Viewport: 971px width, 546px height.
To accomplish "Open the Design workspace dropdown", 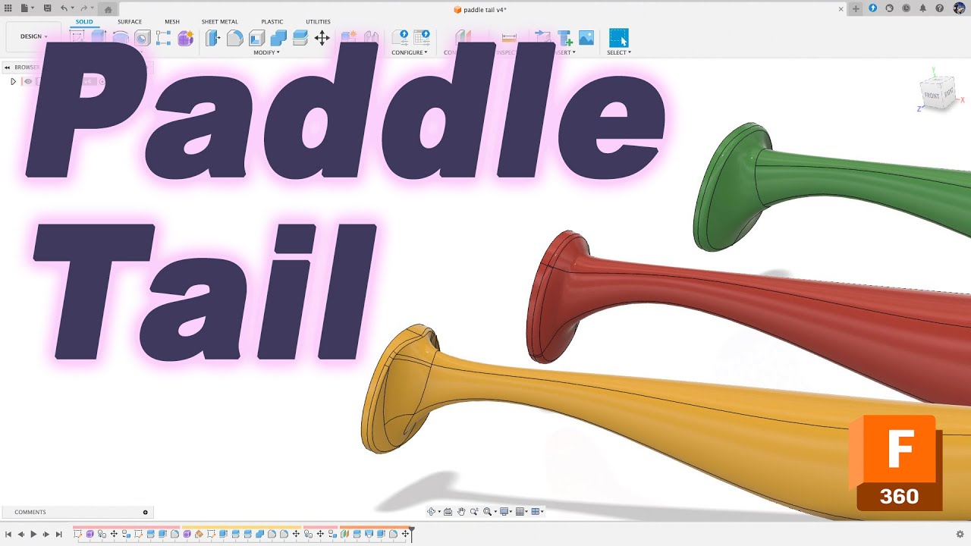I will pos(33,36).
